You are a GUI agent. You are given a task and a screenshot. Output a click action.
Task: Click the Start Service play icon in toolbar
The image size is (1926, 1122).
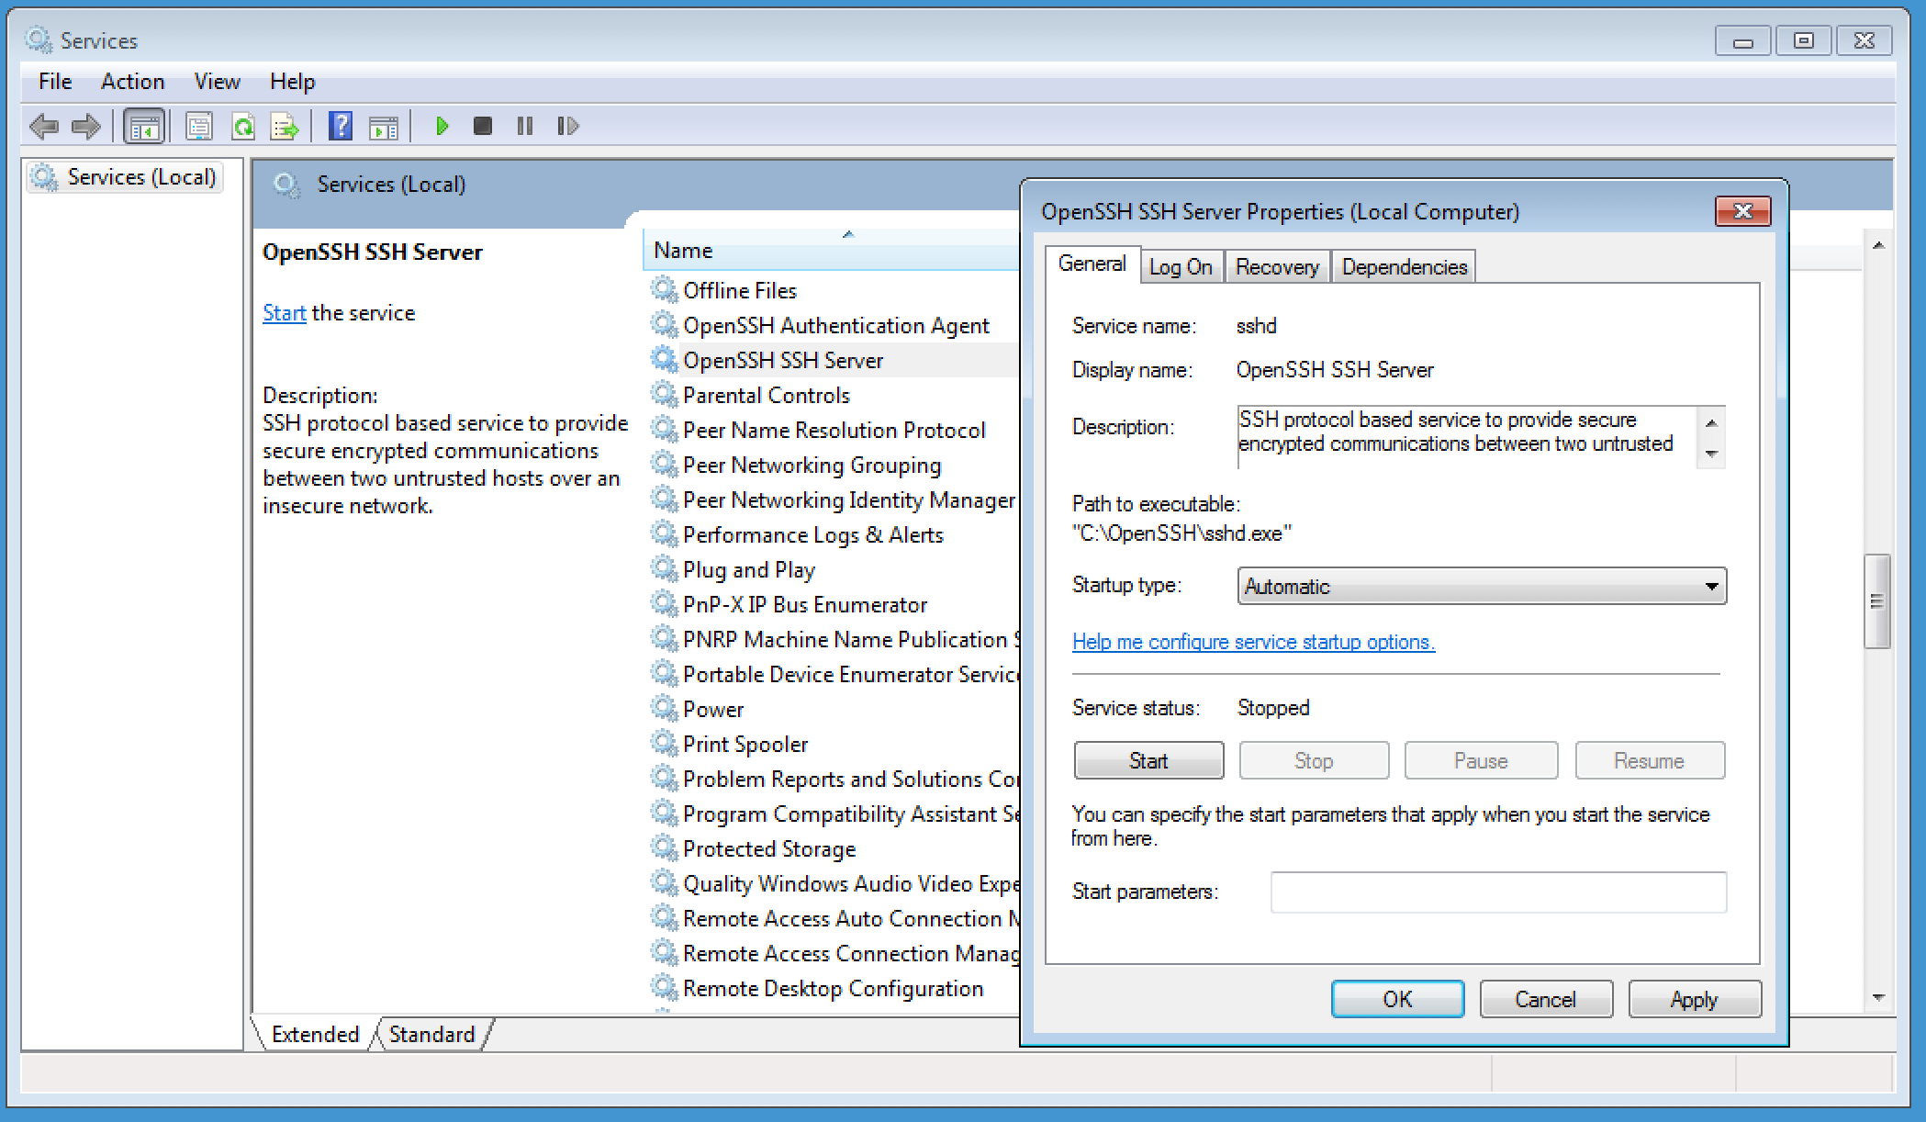tap(442, 126)
